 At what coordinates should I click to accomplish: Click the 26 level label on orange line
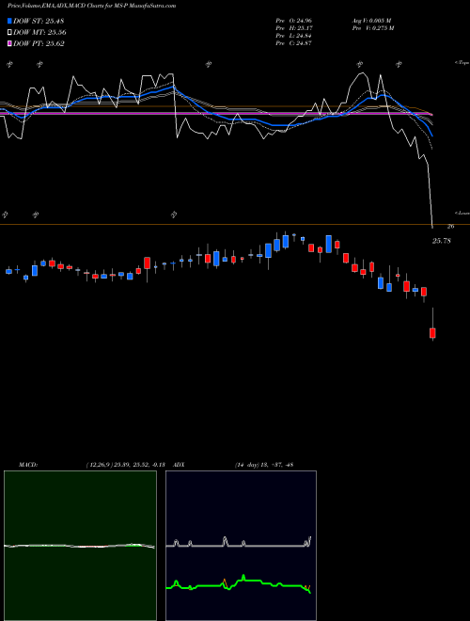click(450, 227)
